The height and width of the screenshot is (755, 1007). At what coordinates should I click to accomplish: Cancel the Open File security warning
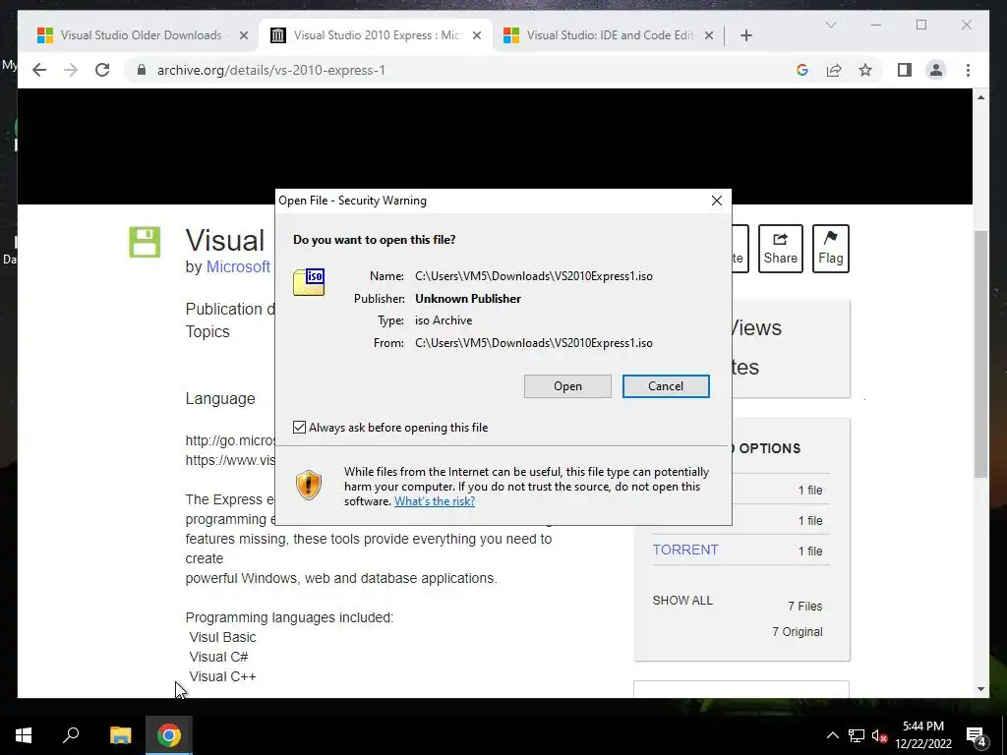(666, 385)
